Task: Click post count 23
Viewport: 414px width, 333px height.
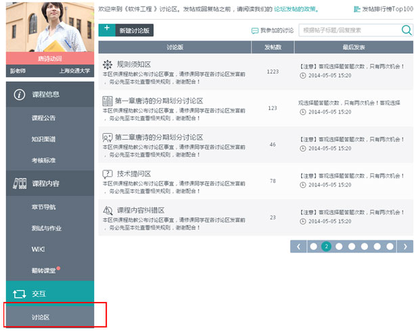Action: 273,217
